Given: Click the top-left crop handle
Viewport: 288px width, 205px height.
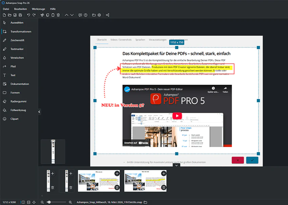Looking at the screenshot, I should point(95,47).
